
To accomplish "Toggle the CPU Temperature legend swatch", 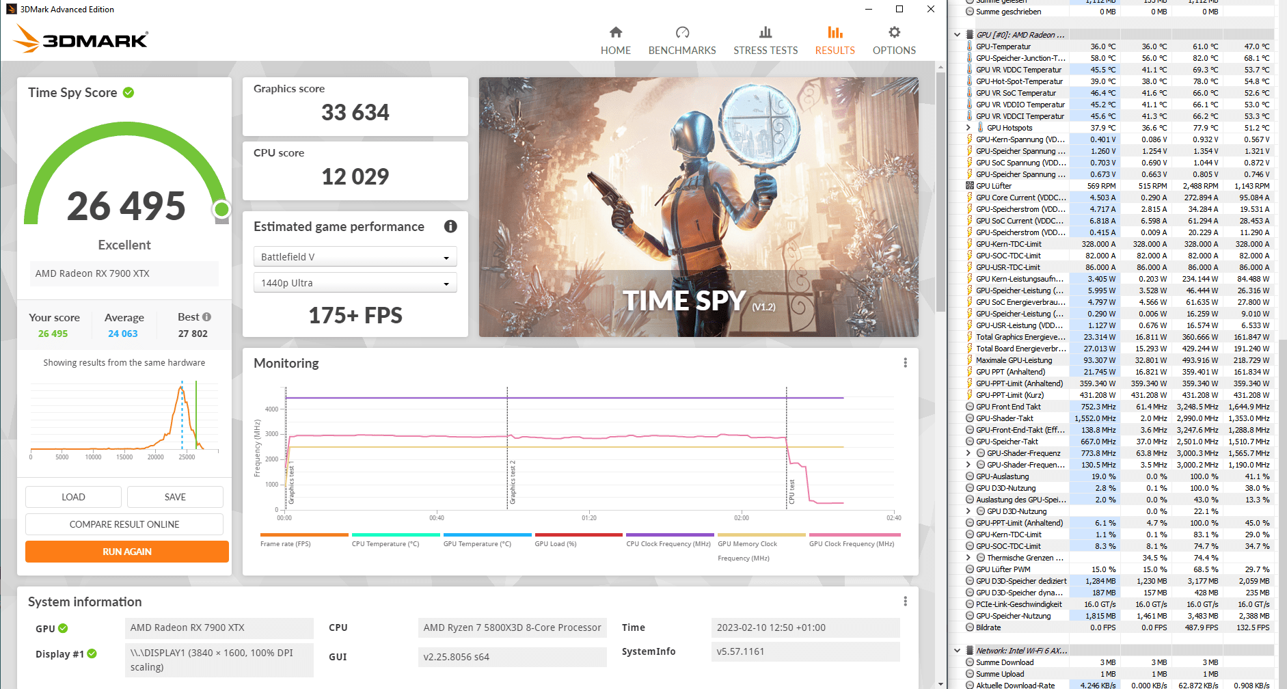I will click(396, 535).
